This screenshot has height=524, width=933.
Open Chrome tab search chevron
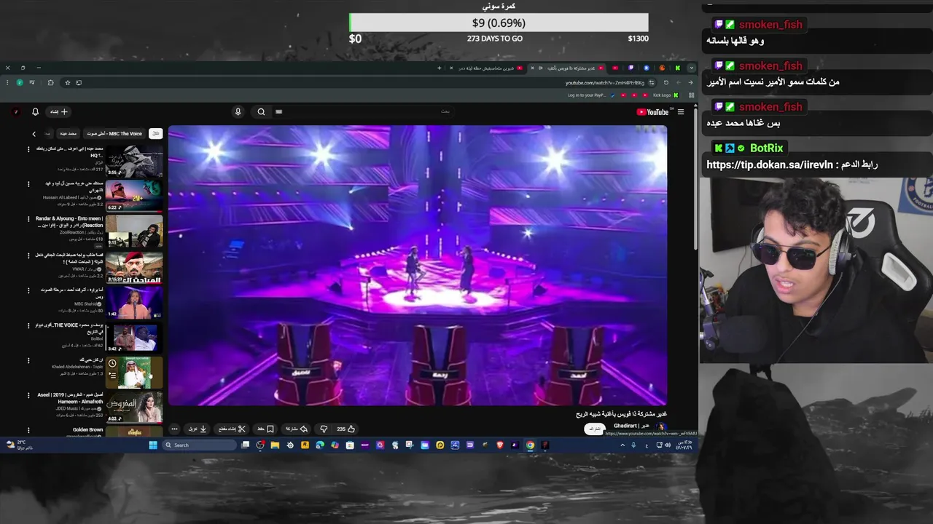tap(692, 68)
